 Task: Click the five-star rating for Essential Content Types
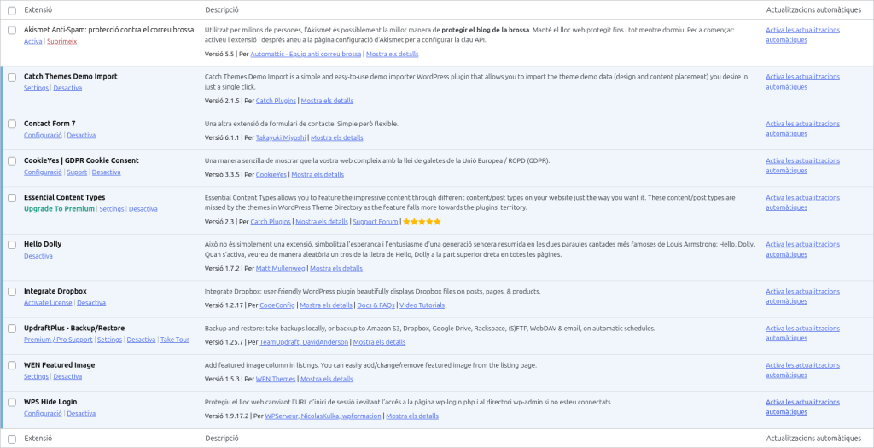422,222
